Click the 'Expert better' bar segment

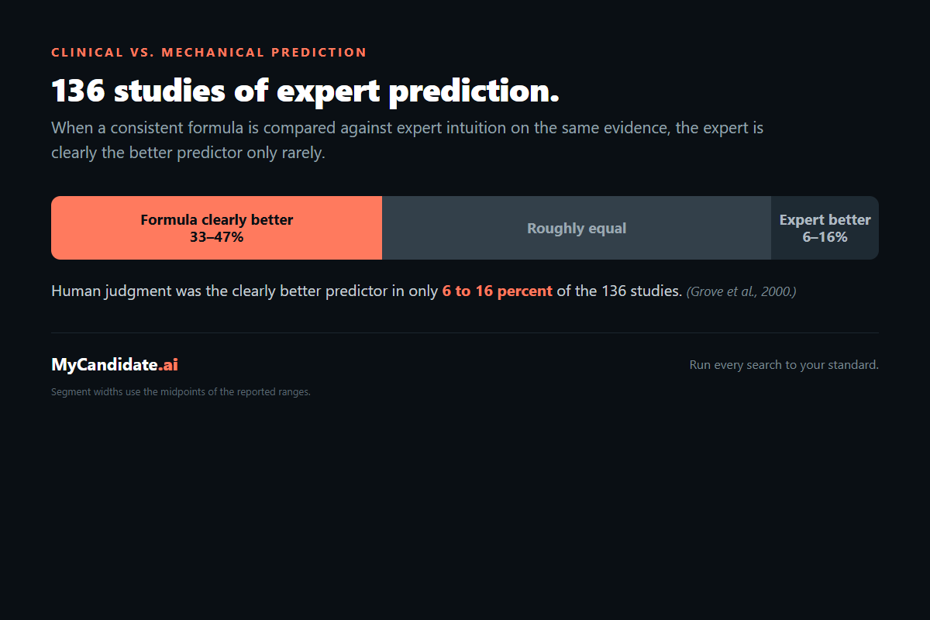click(x=825, y=228)
